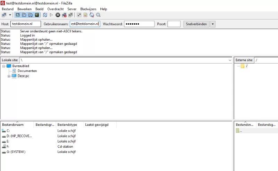Click the 'Logged in' status line
The width and height of the screenshot is (278, 171).
(27, 35)
